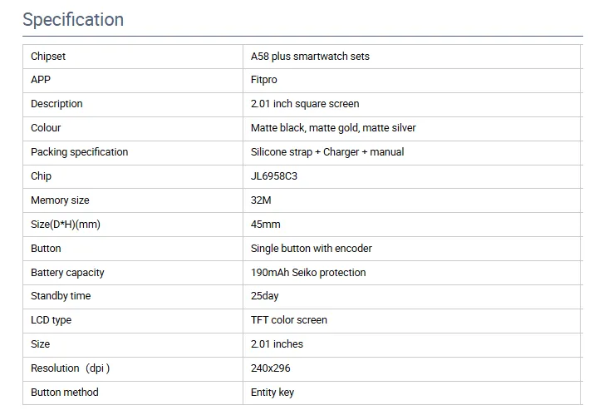
Task: Click Single button with encoder text
Action: point(312,249)
